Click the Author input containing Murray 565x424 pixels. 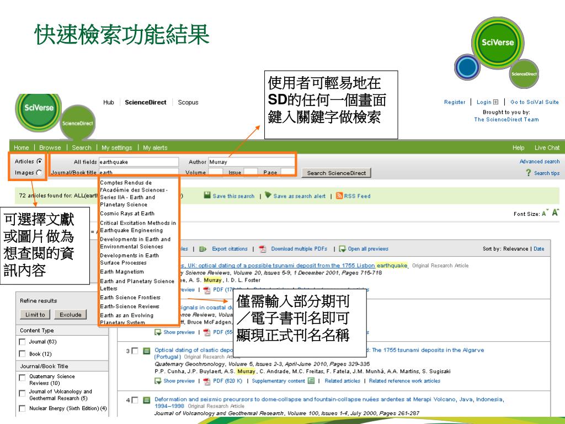point(251,162)
